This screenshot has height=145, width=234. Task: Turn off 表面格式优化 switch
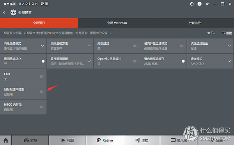click(x=42, y=61)
